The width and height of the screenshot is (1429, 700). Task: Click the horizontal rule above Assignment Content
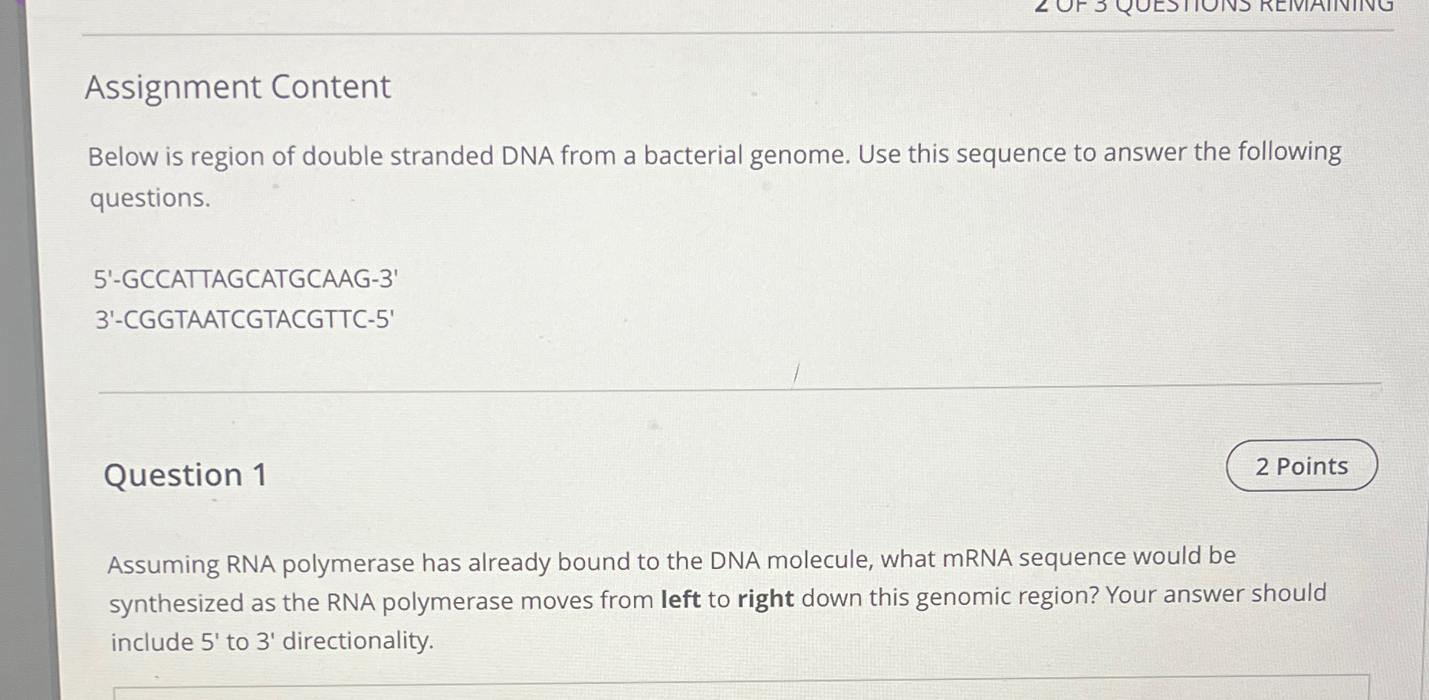[x=737, y=33]
